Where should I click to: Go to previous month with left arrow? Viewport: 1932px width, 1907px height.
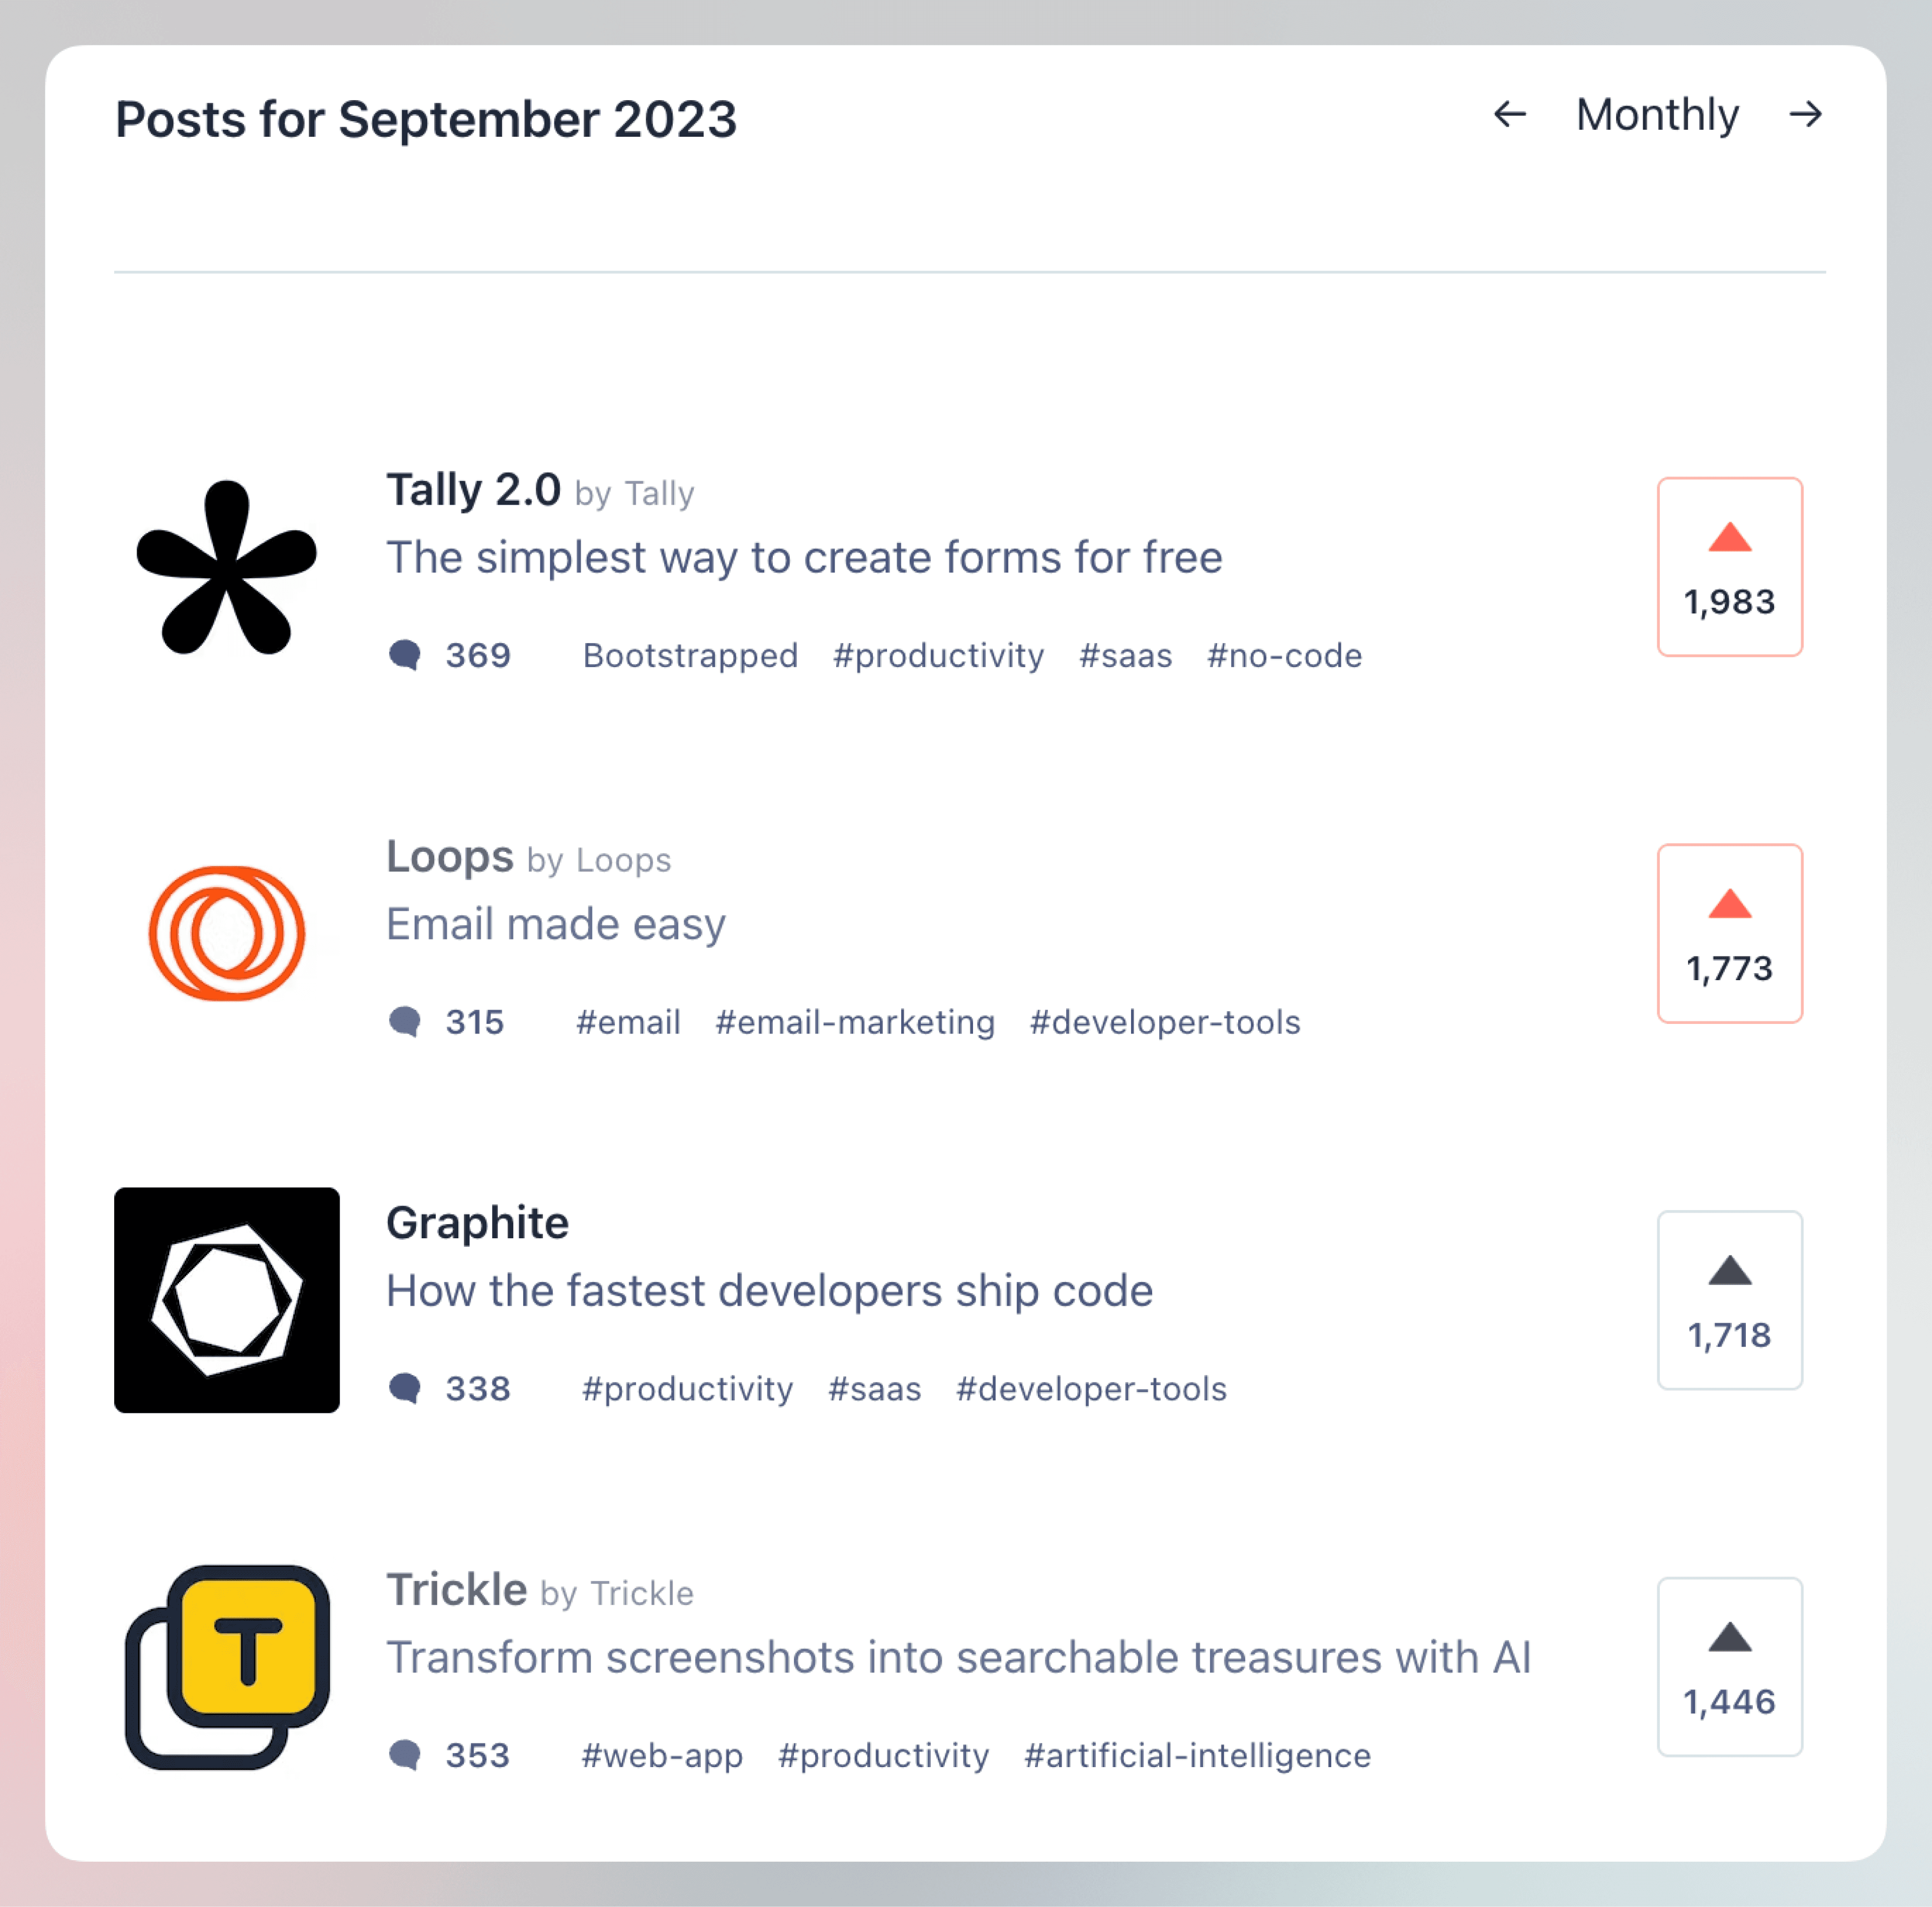[x=1510, y=114]
